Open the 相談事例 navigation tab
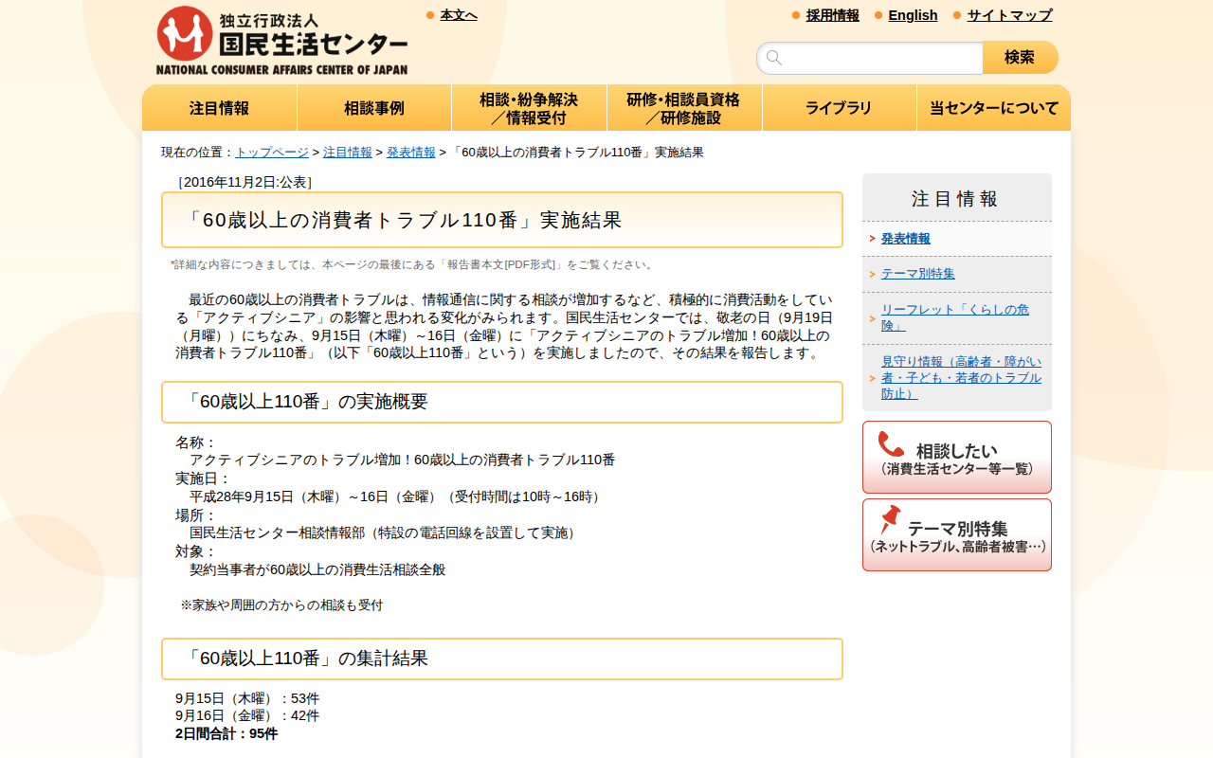This screenshot has height=758, width=1213. coord(374,108)
